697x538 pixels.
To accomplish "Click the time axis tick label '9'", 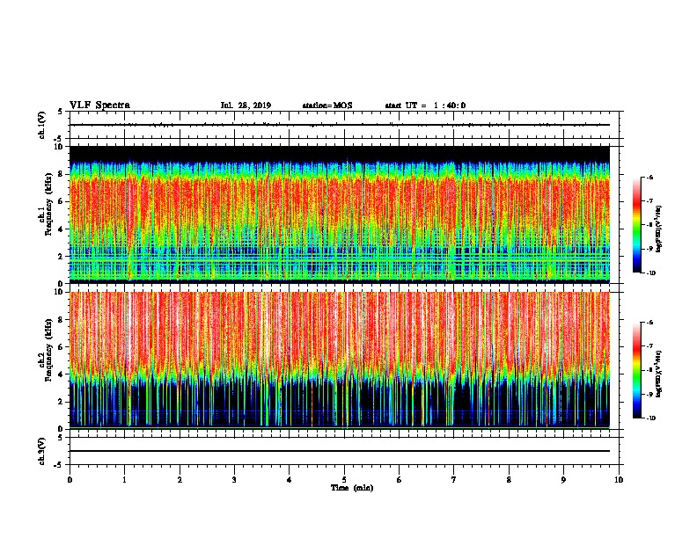I will tap(563, 480).
